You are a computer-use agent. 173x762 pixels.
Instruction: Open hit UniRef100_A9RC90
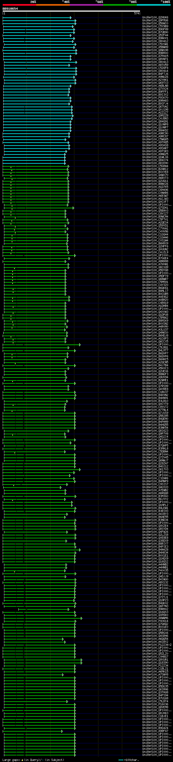click(x=155, y=134)
